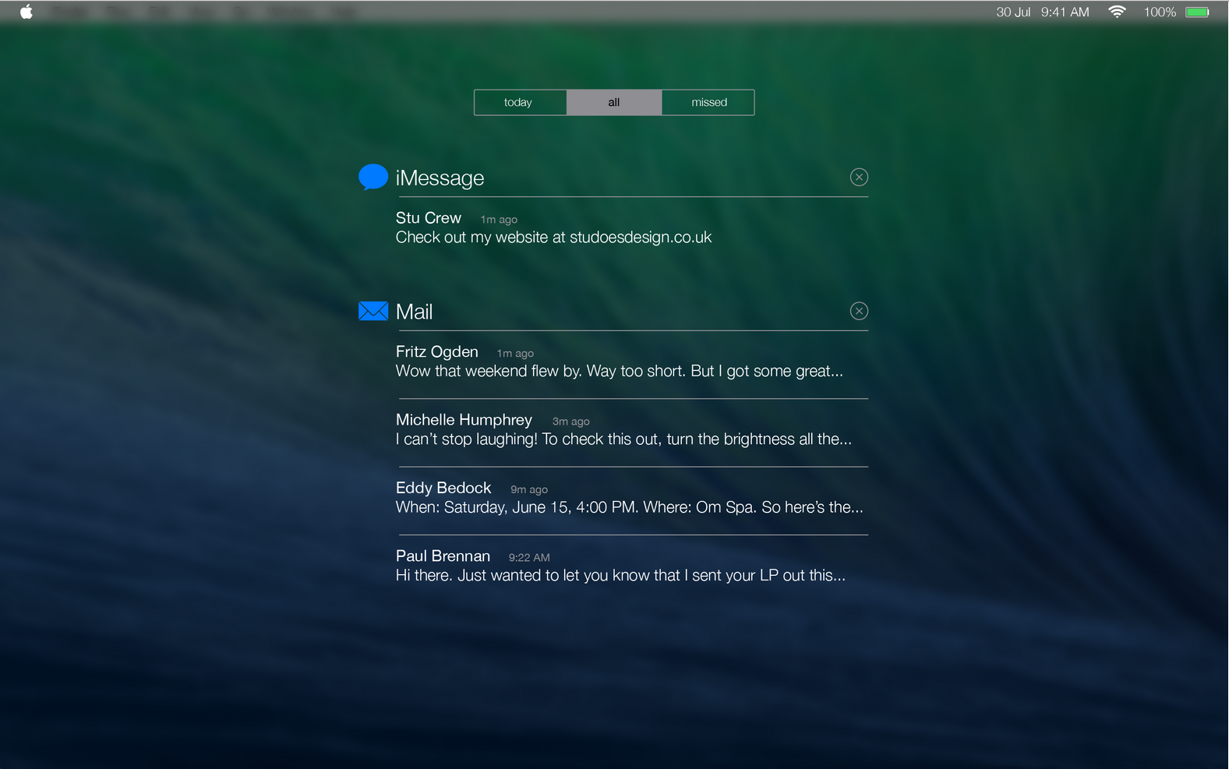Click the battery status icon
The height and width of the screenshot is (769, 1229).
1197,12
